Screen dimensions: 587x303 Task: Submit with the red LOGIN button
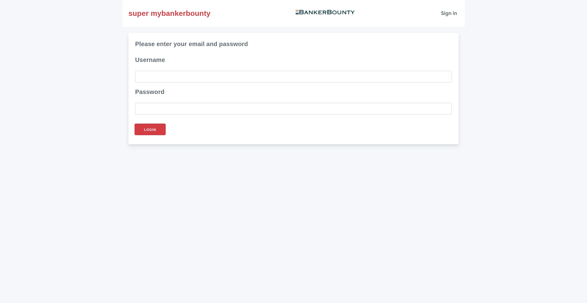pos(150,129)
